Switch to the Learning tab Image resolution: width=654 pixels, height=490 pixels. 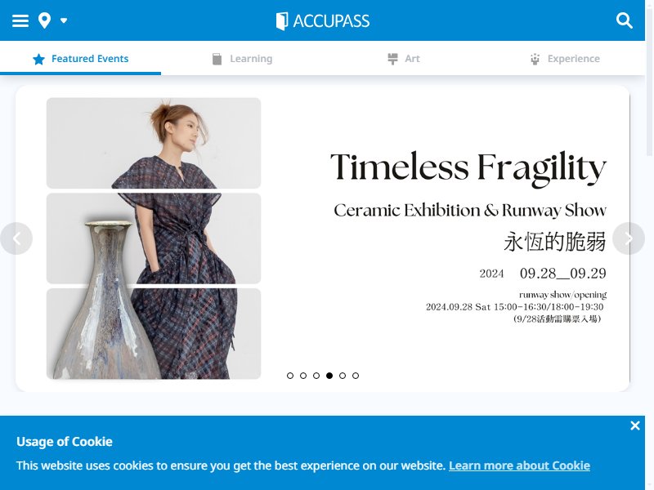point(242,59)
